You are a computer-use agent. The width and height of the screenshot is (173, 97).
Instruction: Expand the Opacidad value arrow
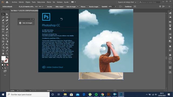pos(115,6)
